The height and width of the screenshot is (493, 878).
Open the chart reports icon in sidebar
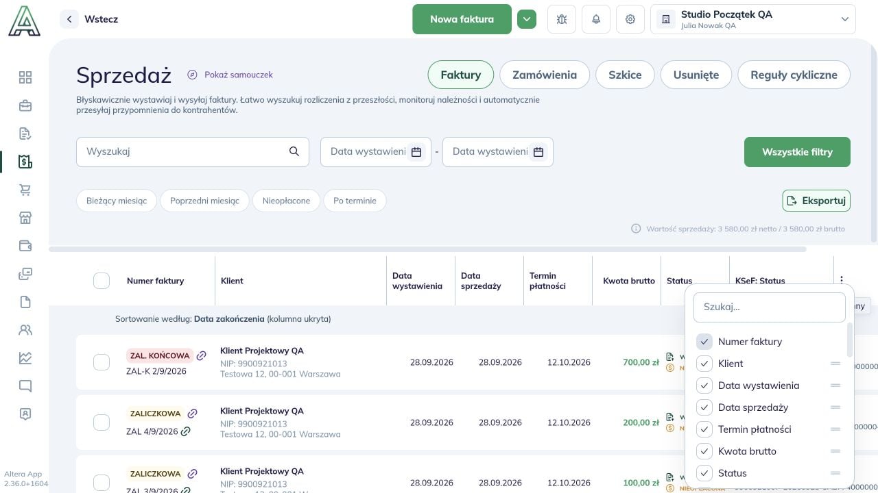point(25,358)
